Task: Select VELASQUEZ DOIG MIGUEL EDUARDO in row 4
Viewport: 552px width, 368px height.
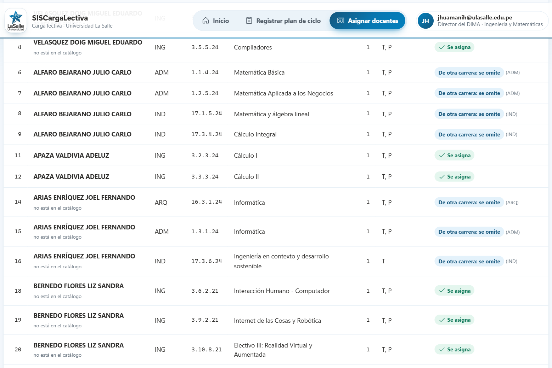Action: click(x=88, y=42)
